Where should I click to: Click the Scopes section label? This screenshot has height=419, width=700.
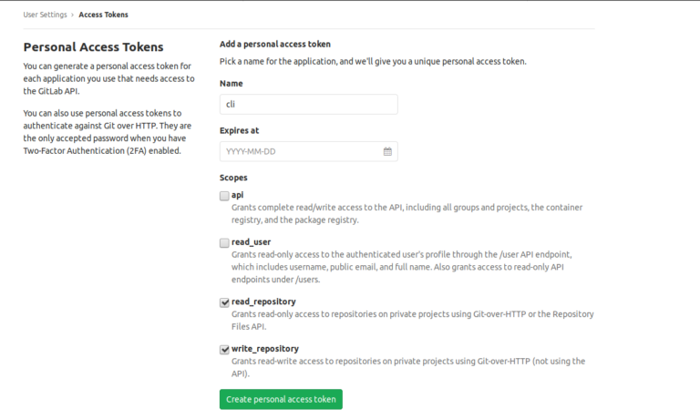(x=233, y=178)
